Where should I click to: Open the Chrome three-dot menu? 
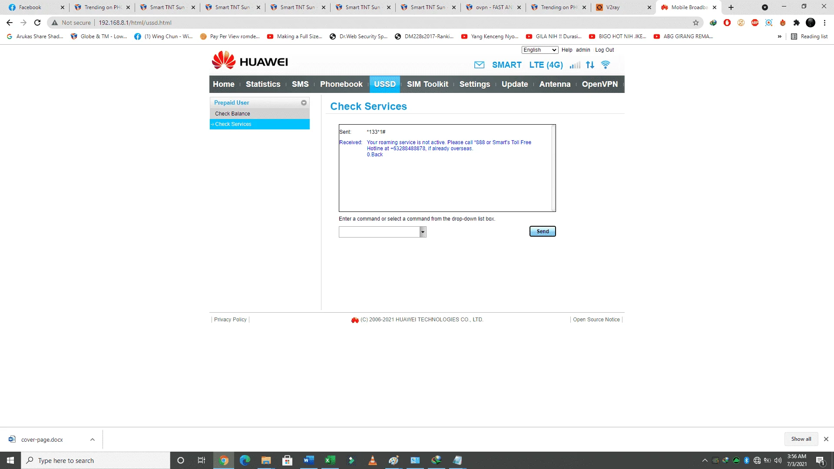tap(824, 23)
